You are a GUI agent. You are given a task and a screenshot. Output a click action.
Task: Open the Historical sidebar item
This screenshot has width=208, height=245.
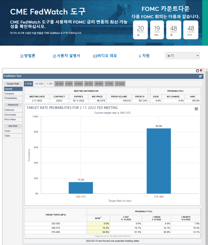[x=13, y=110]
